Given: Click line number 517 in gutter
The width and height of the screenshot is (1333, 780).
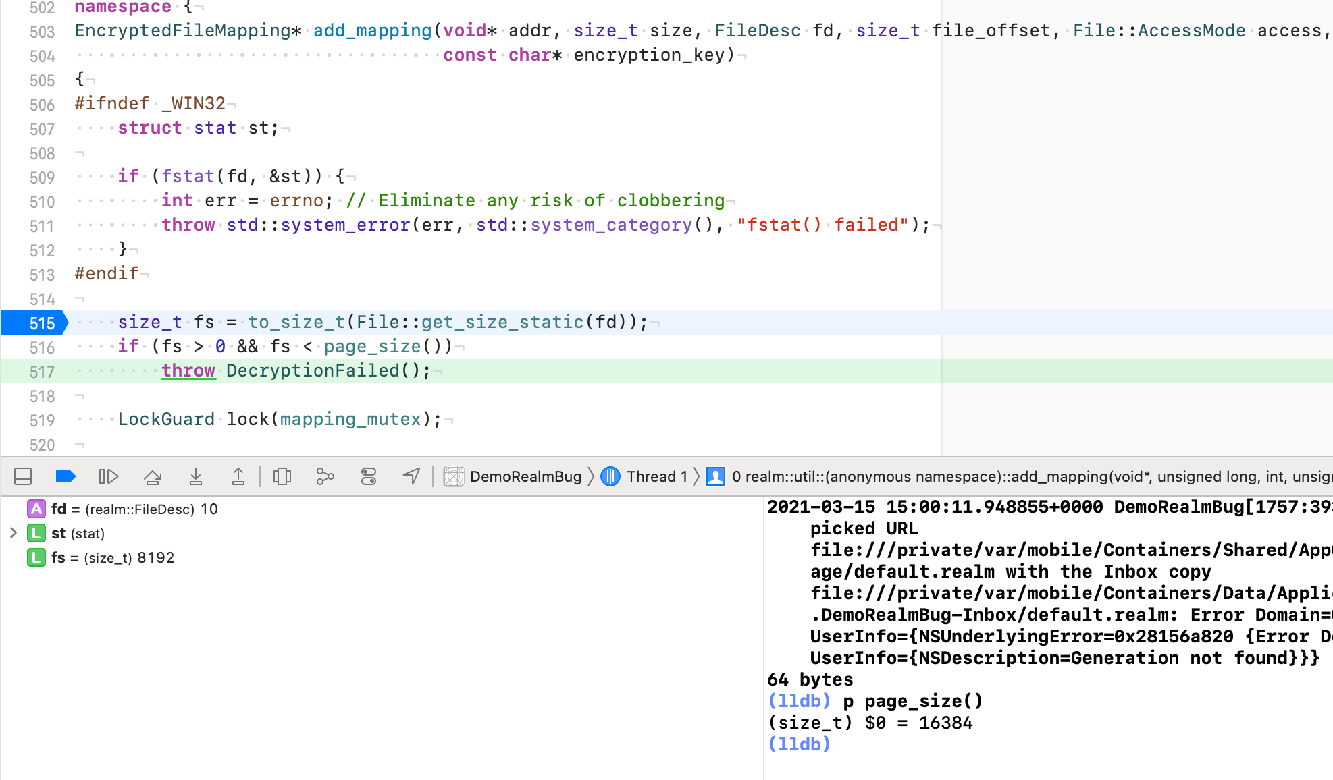Looking at the screenshot, I should pyautogui.click(x=42, y=372).
